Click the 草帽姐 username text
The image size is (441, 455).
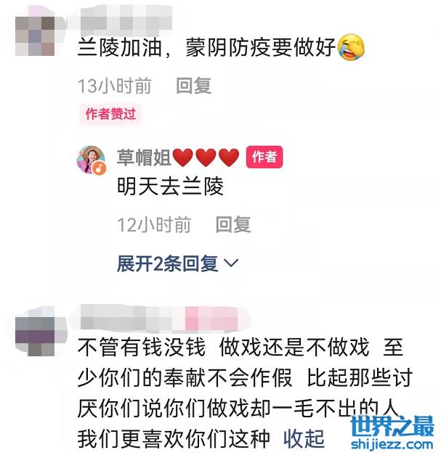(144, 157)
